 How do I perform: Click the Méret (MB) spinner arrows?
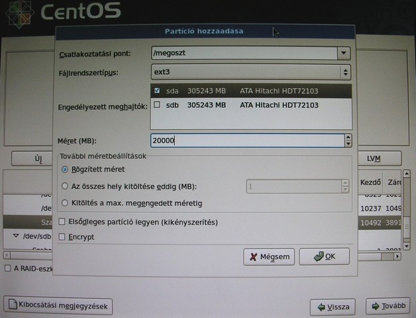coord(347,140)
